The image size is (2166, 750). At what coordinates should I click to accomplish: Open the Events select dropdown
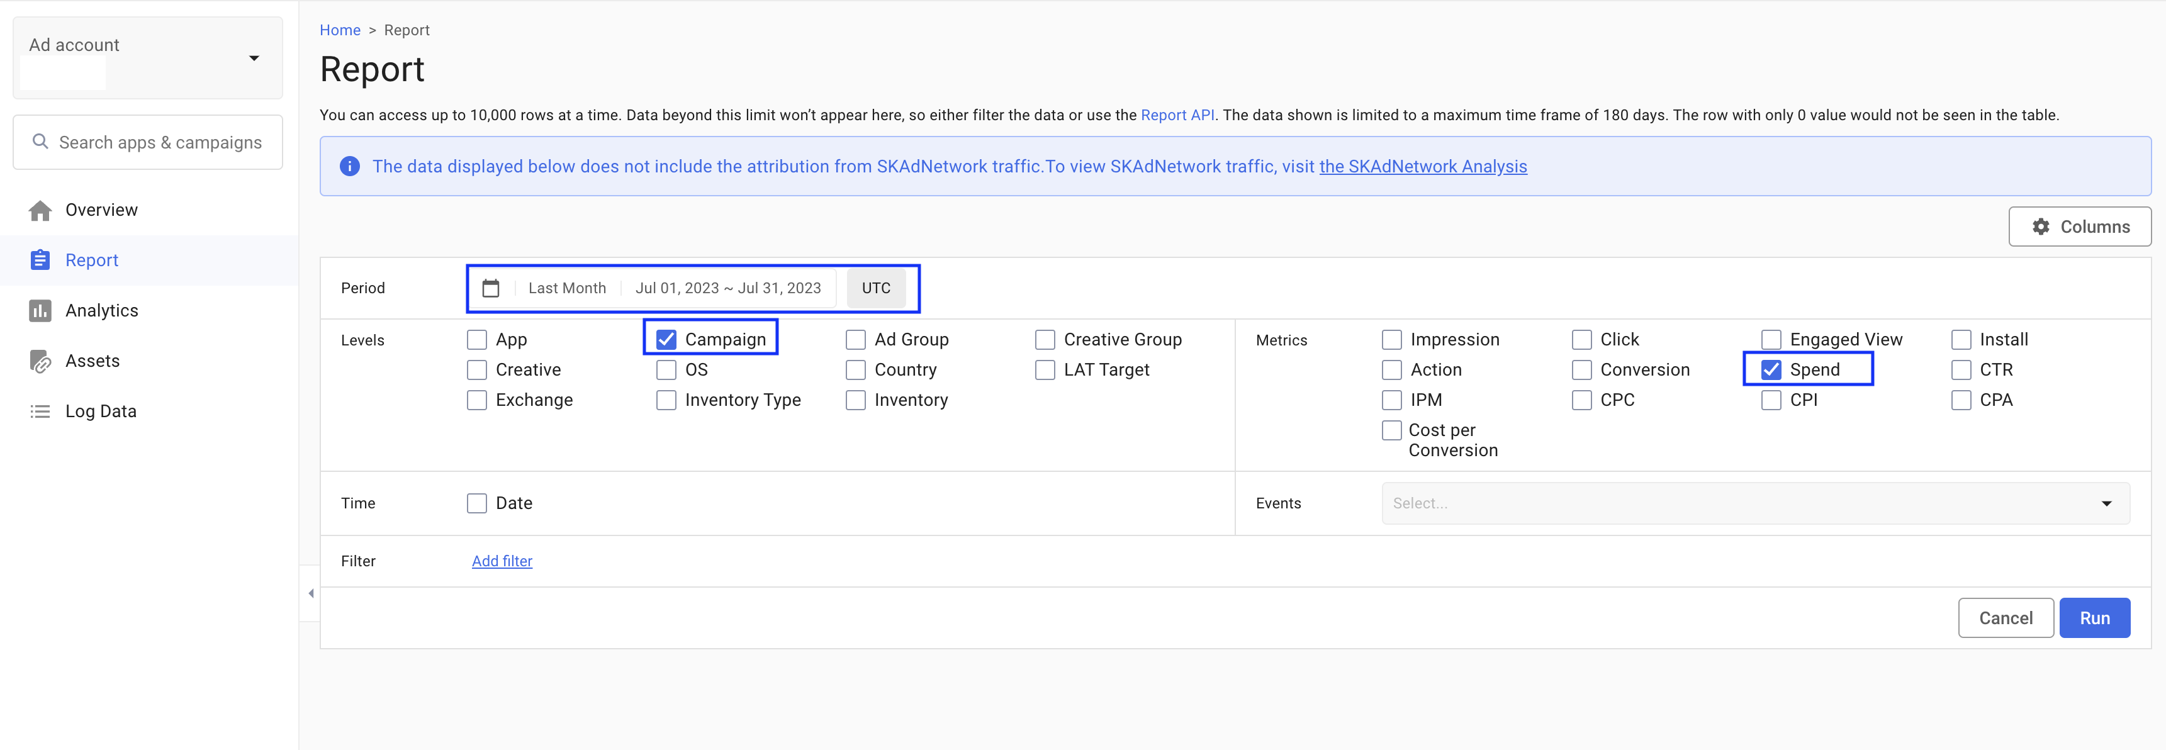(2106, 502)
